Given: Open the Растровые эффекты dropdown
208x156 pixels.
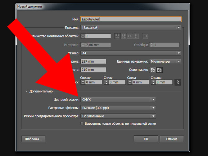Looking at the screenshot, I should pyautogui.click(x=118, y=108).
